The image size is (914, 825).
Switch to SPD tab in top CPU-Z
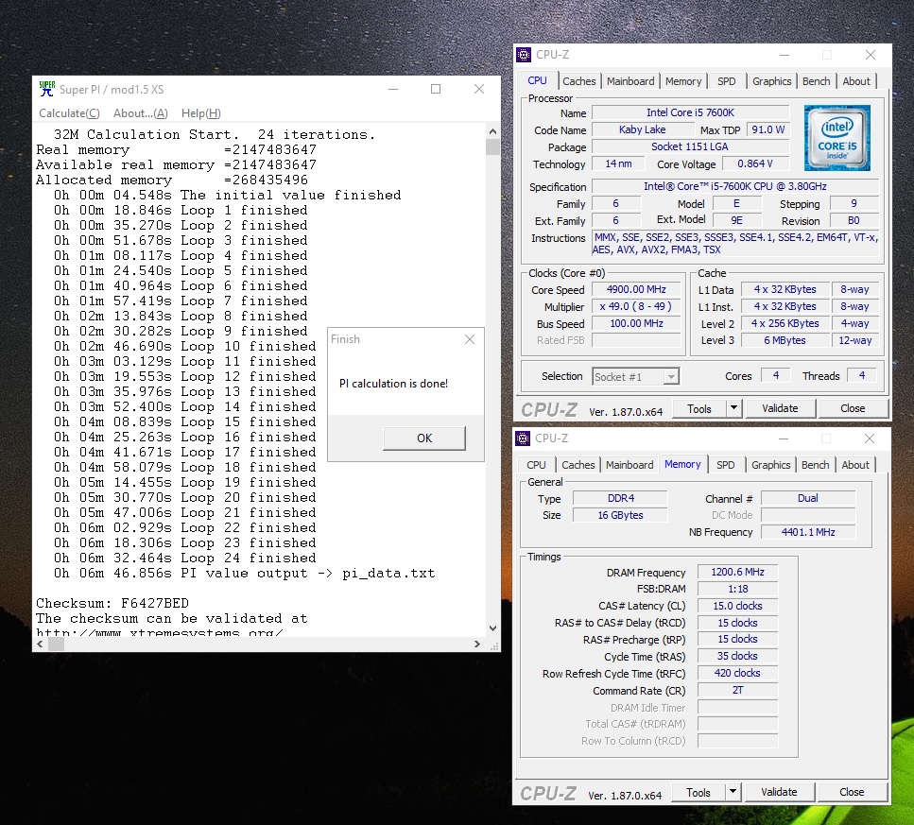point(726,81)
